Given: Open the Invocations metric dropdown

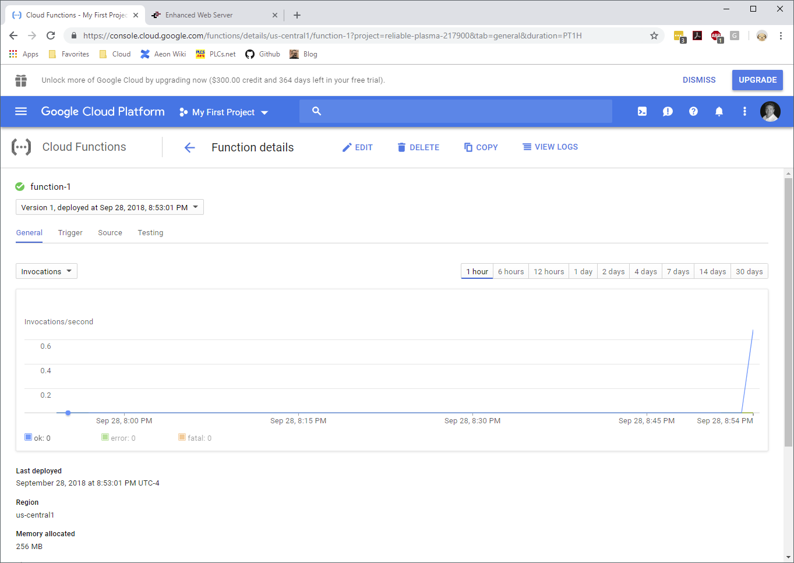Looking at the screenshot, I should click(47, 271).
